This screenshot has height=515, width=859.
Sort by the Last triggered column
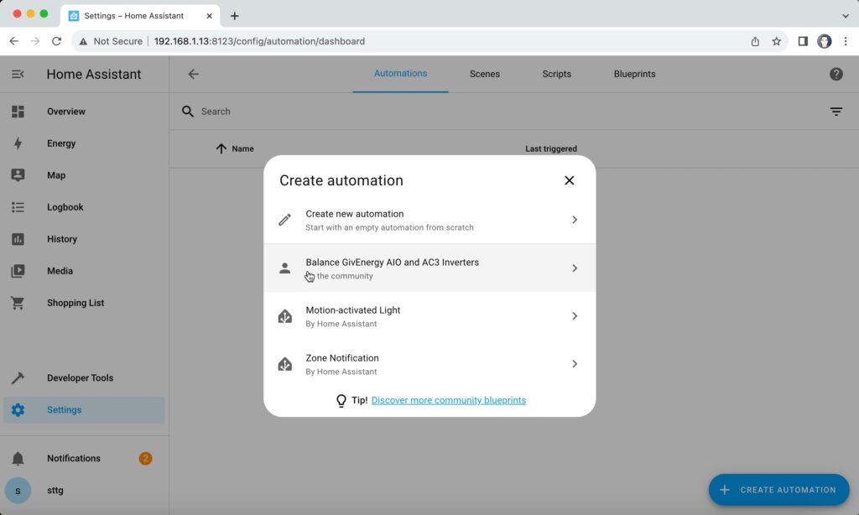click(x=550, y=149)
